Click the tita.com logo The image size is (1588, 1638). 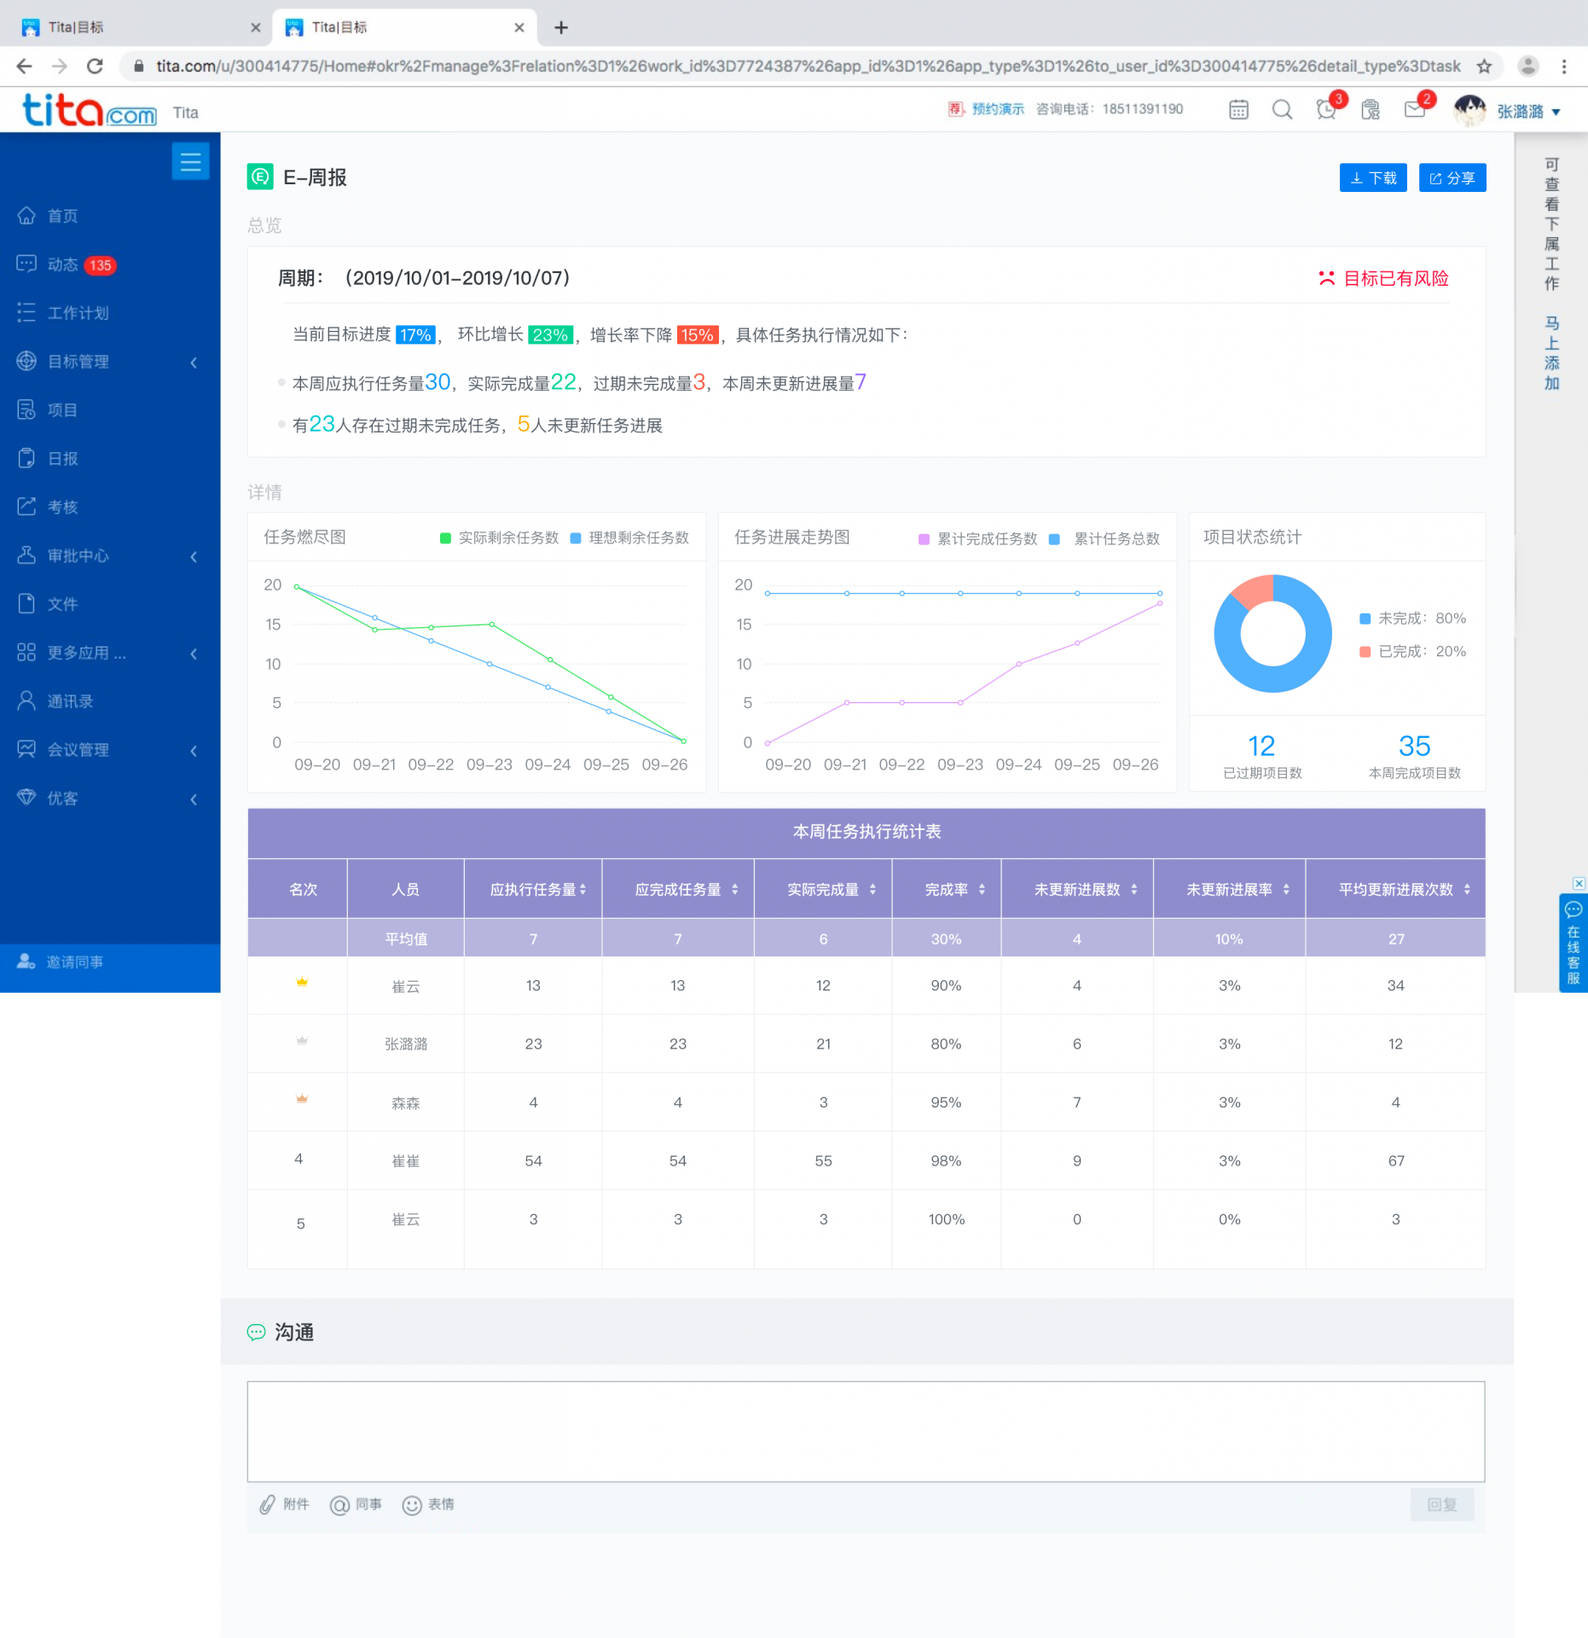(x=90, y=111)
